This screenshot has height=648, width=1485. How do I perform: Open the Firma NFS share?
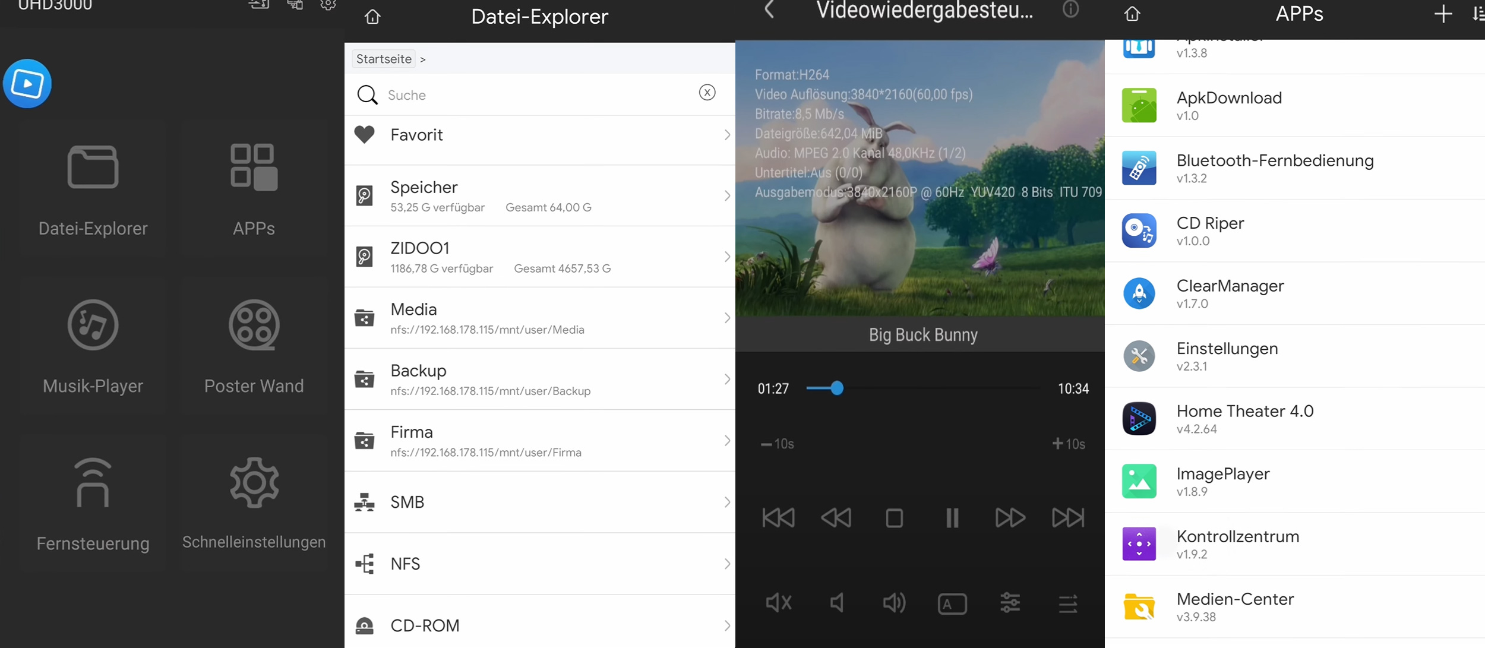coord(539,441)
